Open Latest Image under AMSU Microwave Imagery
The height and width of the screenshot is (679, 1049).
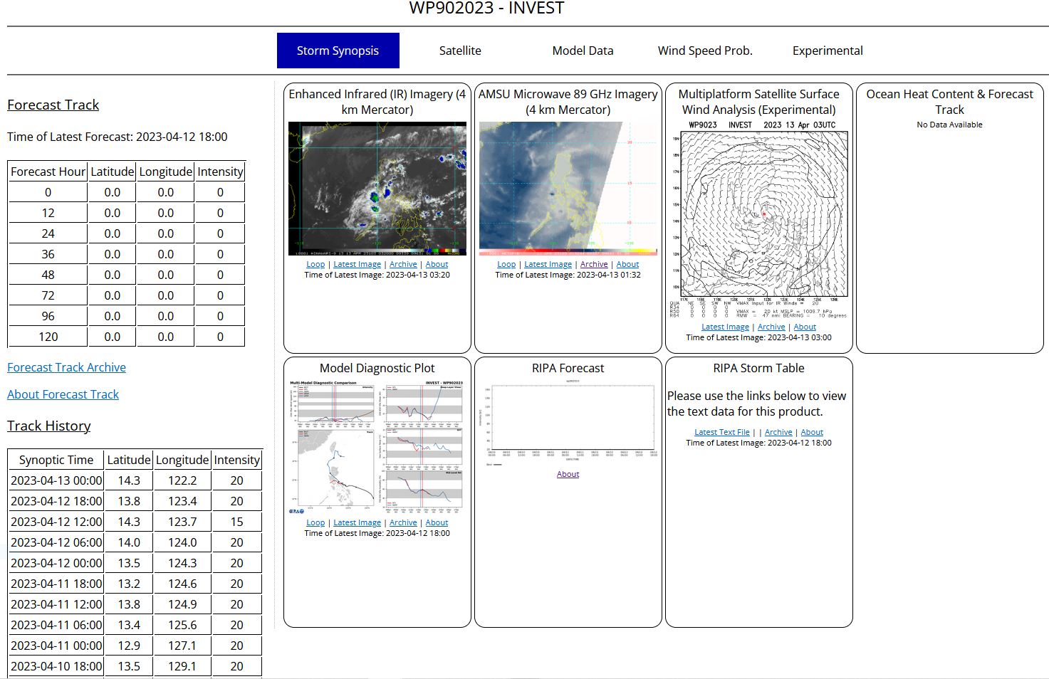[548, 264]
